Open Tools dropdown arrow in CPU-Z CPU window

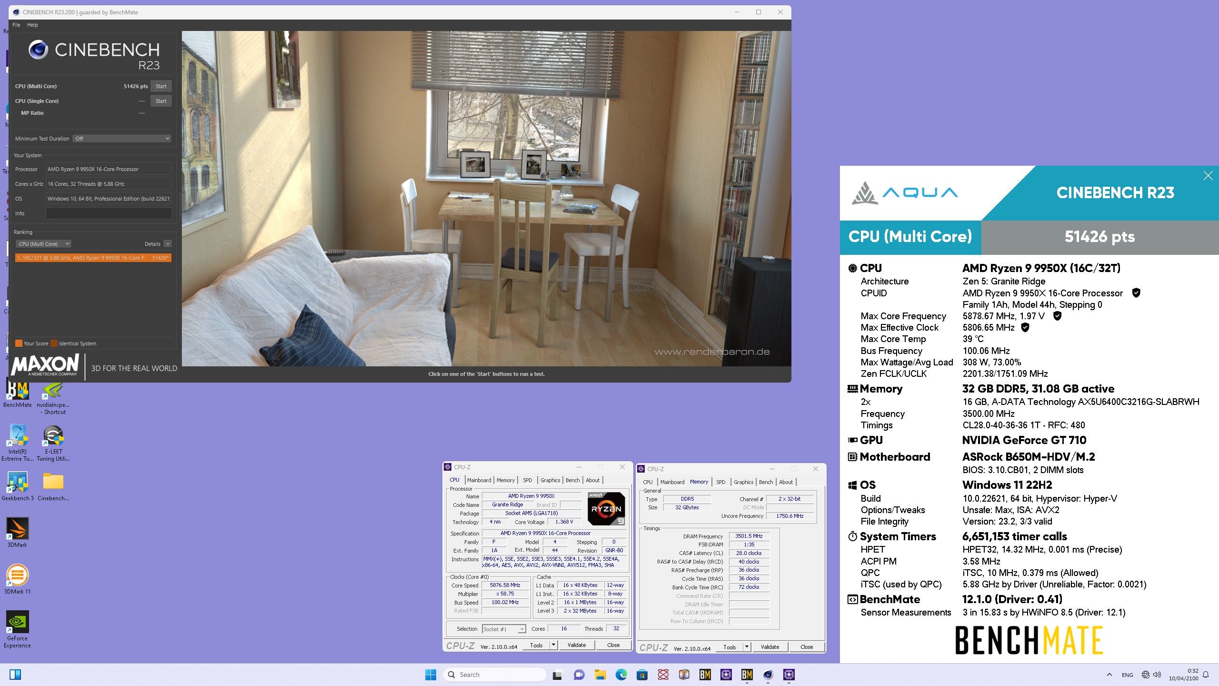(x=553, y=645)
